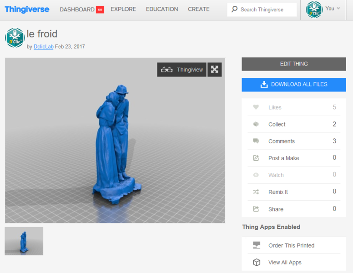This screenshot has height=273, width=353.
Task: Toggle the Watch eye icon
Action: click(x=256, y=175)
